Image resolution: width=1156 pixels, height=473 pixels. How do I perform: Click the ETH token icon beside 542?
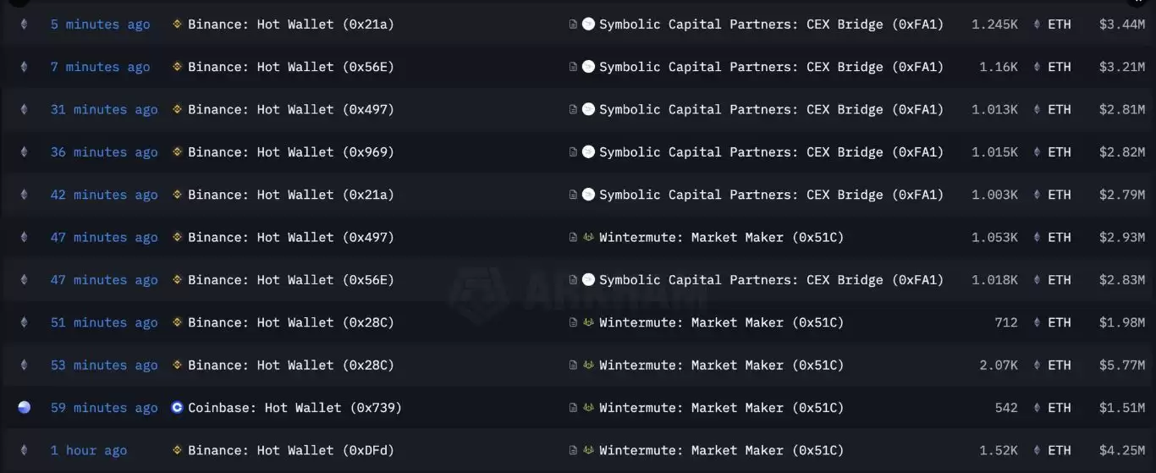click(x=1037, y=408)
